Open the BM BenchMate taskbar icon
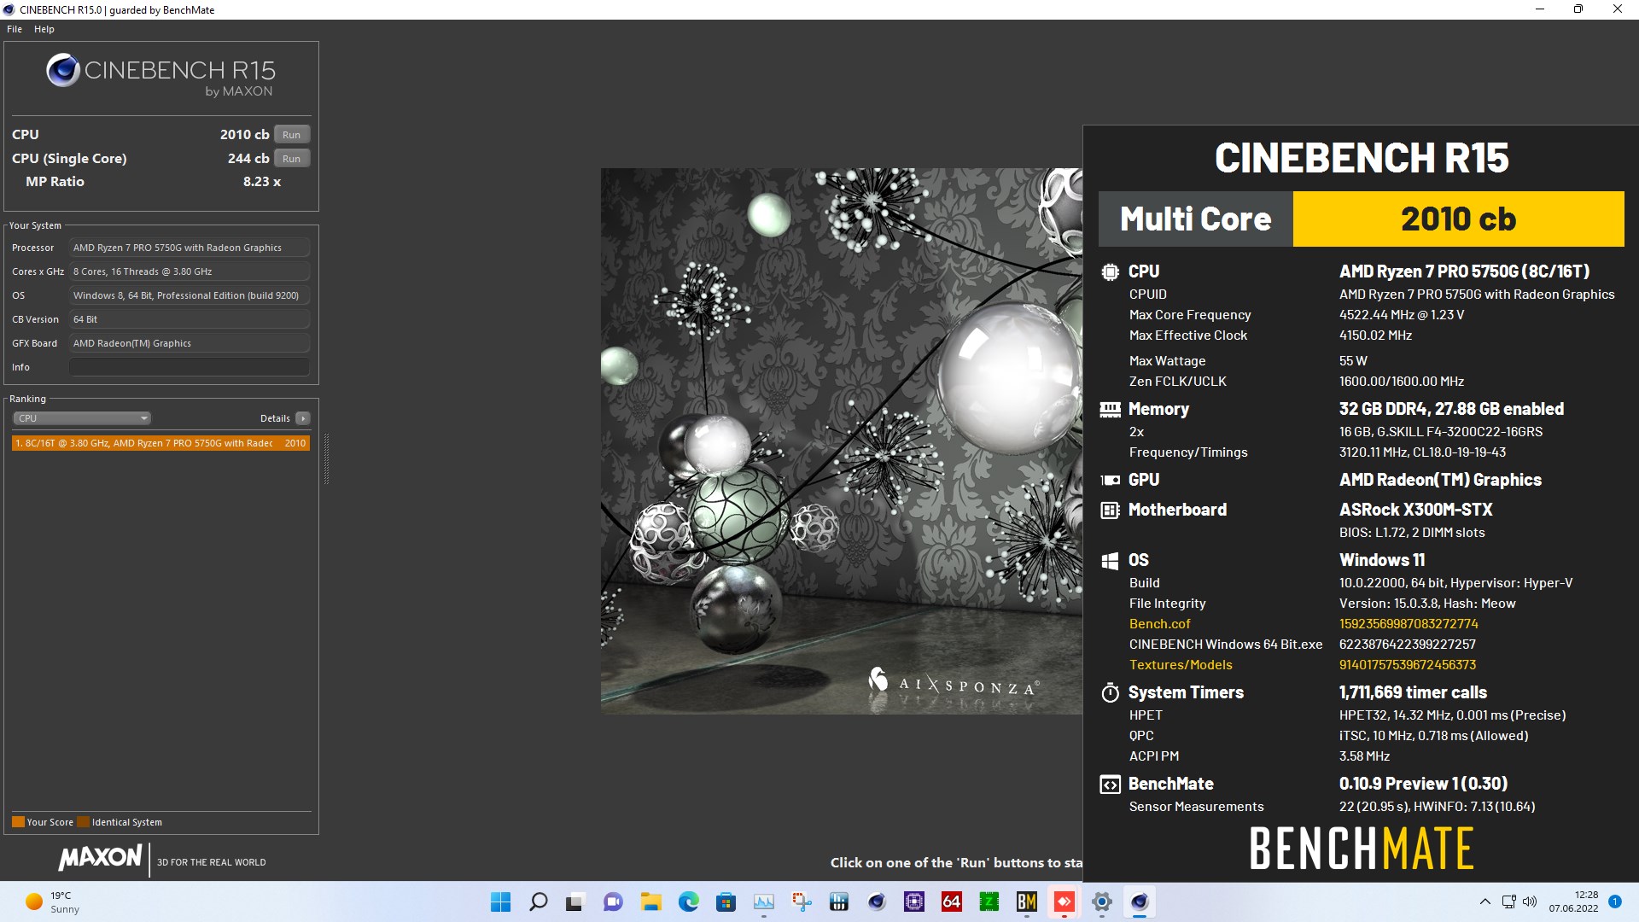The image size is (1639, 922). tap(1027, 902)
